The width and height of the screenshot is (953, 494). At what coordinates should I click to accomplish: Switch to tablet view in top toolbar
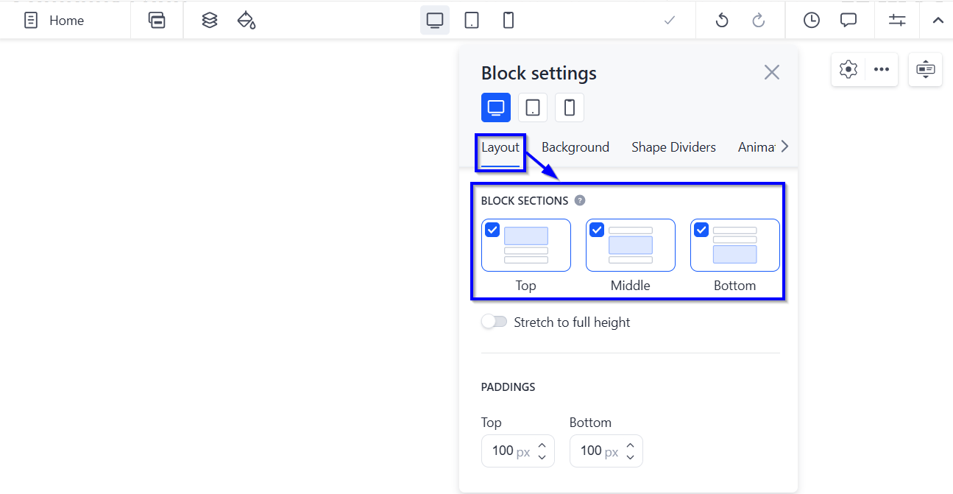[472, 21]
